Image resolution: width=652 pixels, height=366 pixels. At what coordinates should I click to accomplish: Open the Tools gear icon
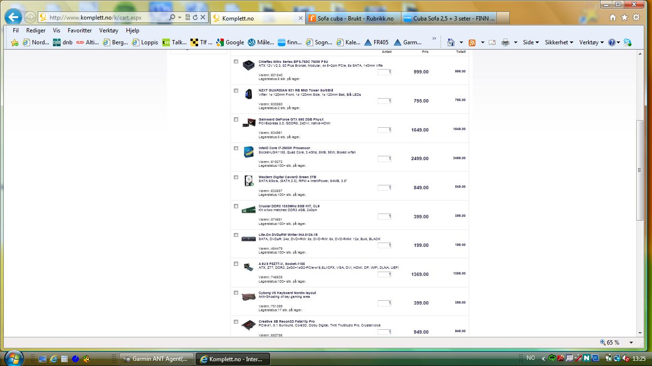[x=636, y=18]
